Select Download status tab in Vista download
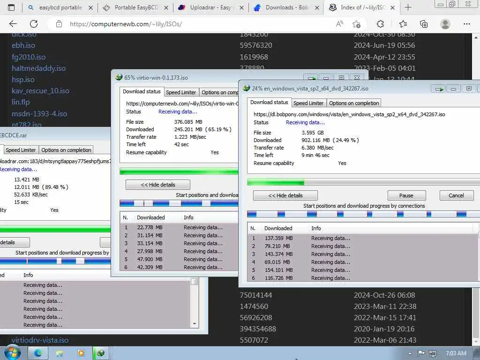480x360 pixels. point(269,102)
